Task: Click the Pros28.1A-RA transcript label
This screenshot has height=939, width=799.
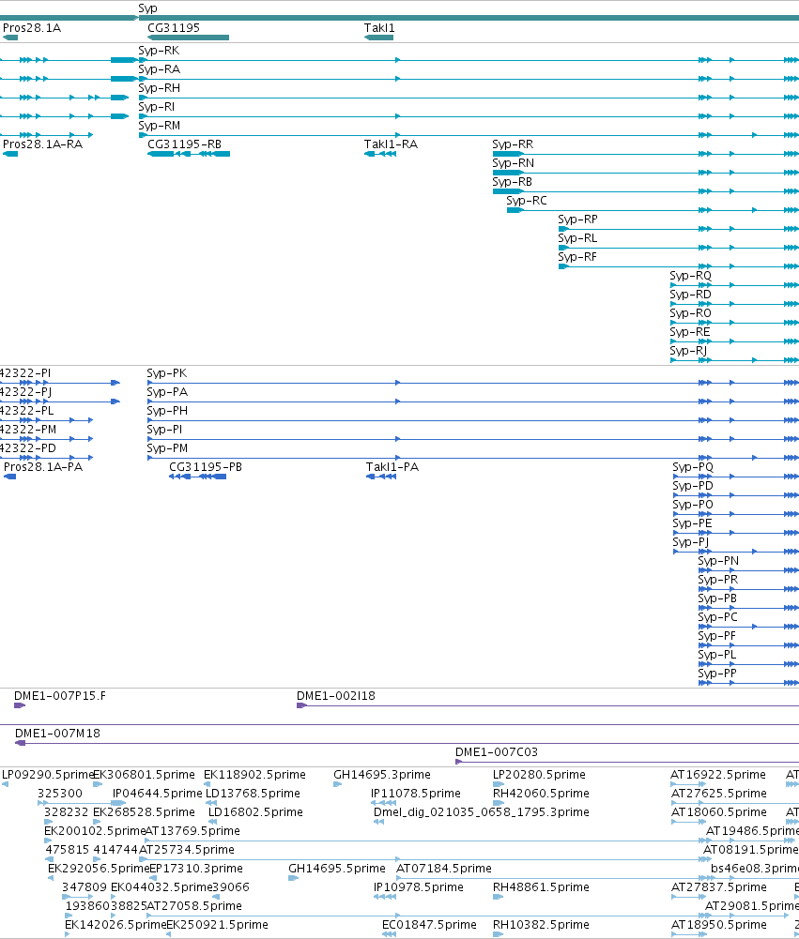Action: [x=42, y=144]
